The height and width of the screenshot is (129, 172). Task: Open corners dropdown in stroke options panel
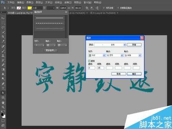[x=62, y=45]
